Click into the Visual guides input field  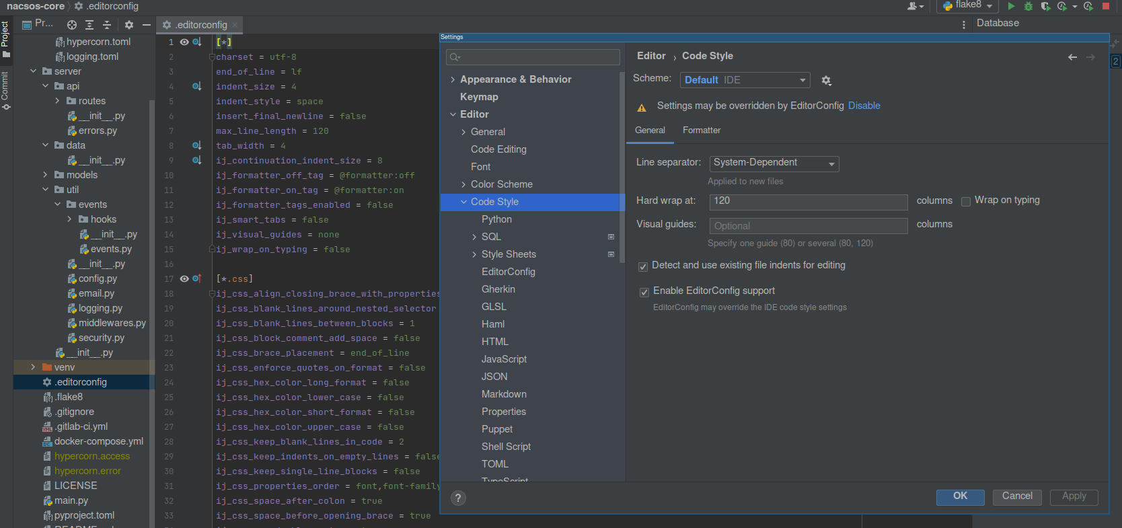tap(808, 226)
